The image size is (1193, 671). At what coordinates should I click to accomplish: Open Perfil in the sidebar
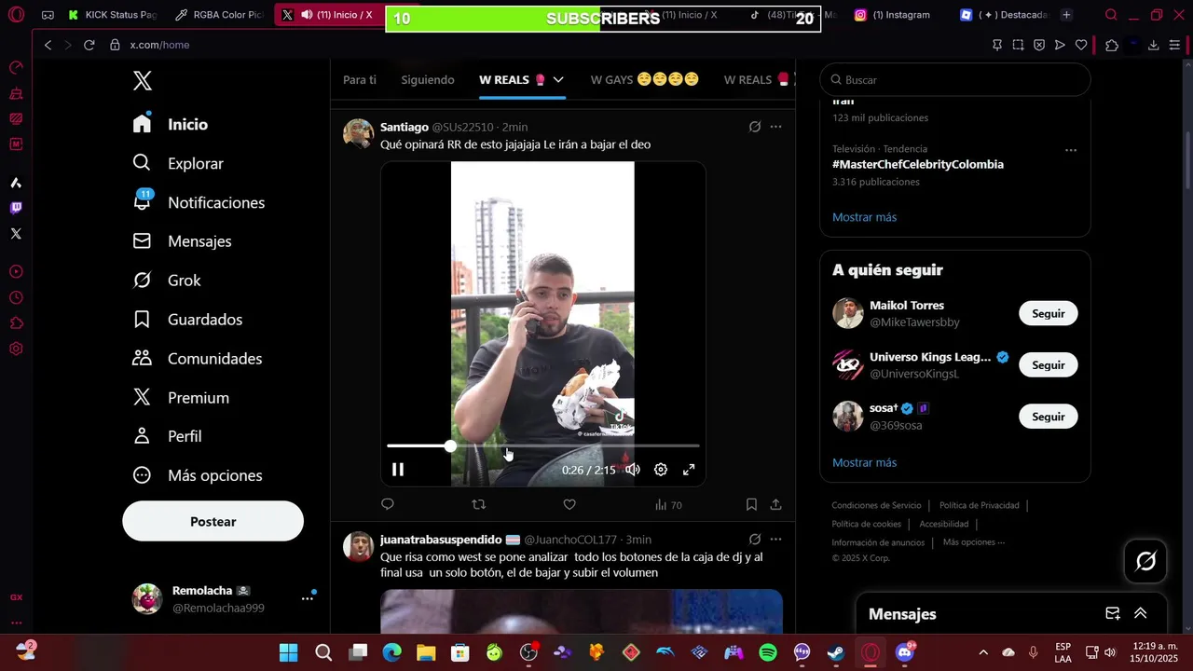(167, 436)
